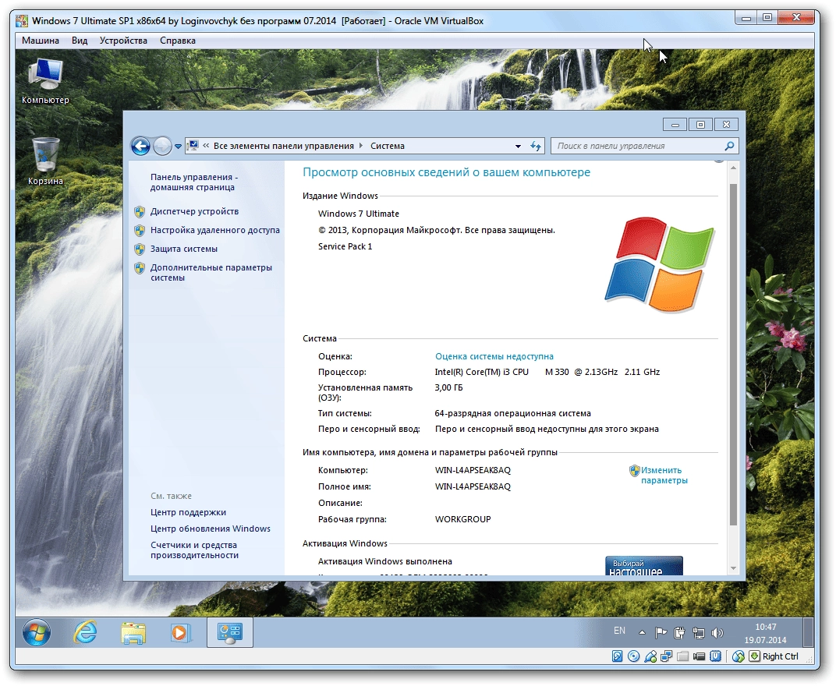
Task: Open the Машина menu
Action: pos(41,41)
